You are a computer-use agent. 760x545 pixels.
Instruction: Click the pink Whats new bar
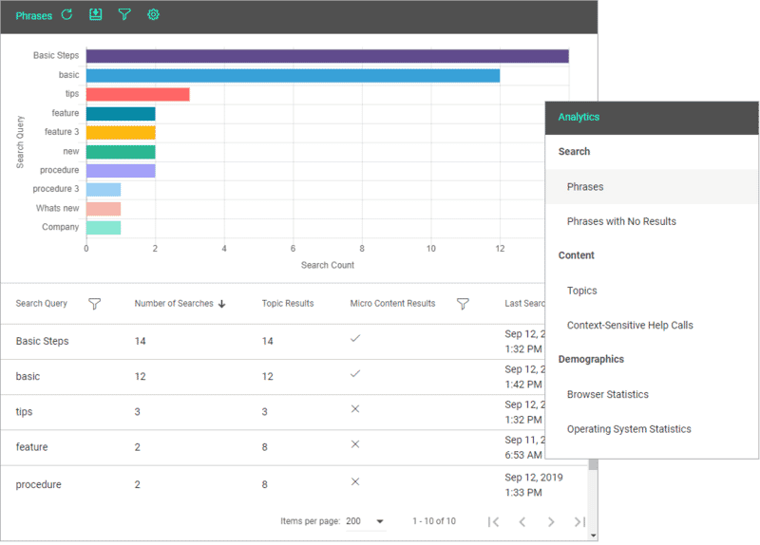pos(104,209)
